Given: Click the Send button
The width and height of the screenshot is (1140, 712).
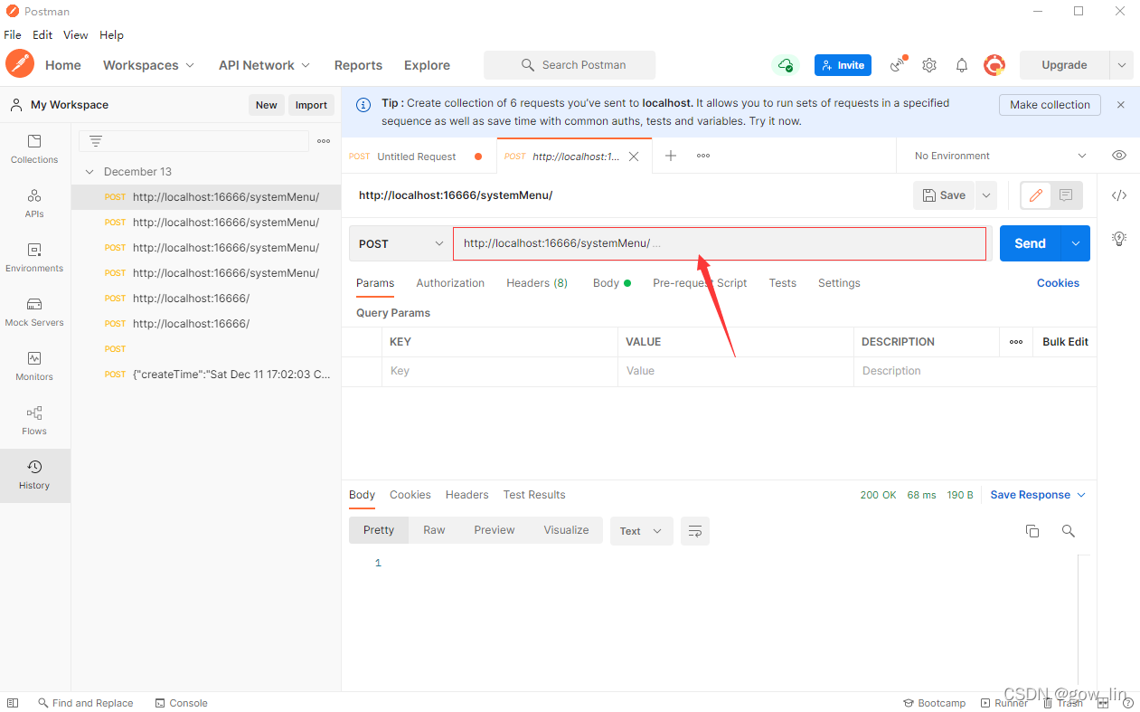Looking at the screenshot, I should [1031, 243].
